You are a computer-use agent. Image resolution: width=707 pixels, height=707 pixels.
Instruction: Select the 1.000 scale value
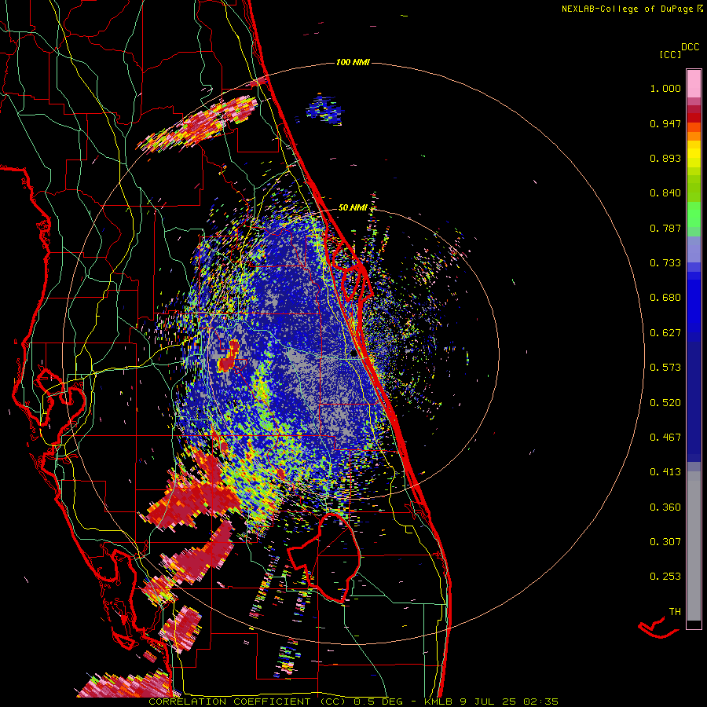coord(665,88)
